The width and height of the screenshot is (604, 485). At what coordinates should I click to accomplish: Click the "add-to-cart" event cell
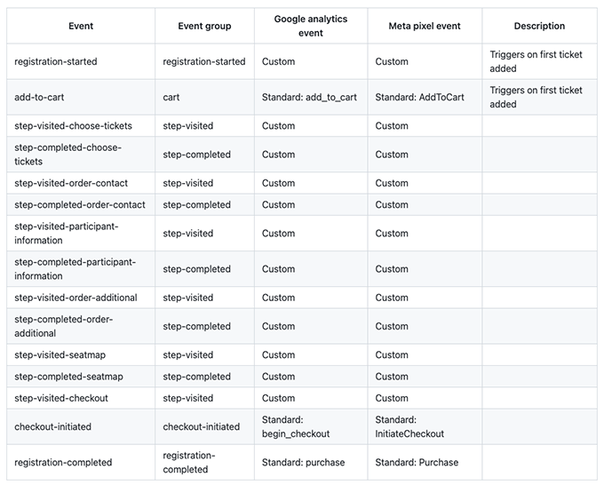tap(39, 97)
